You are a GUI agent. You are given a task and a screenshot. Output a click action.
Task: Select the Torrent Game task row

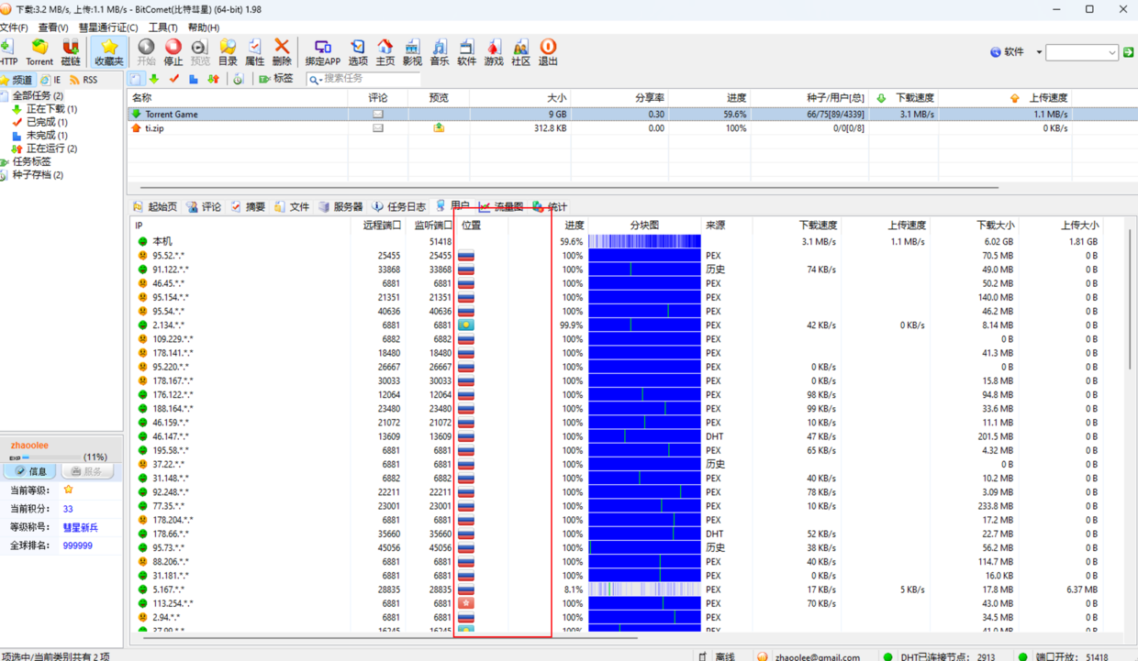[632, 115]
